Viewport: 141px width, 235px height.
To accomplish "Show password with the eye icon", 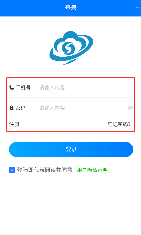I will click(x=130, y=108).
